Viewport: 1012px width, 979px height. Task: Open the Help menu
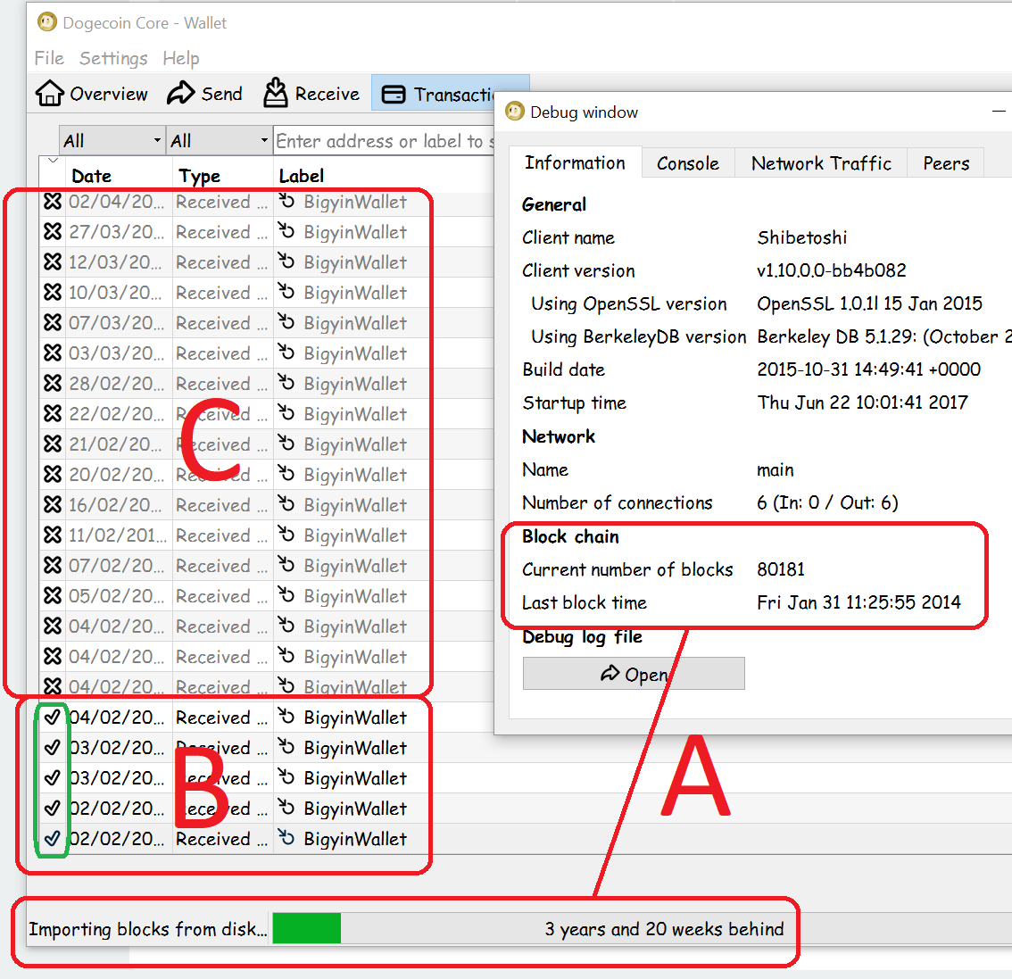click(180, 58)
